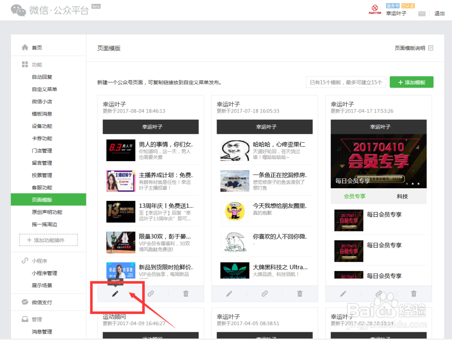Edit the 2017-07-18 template with the pencil icon
Screen dimensions: 452x340
(229, 293)
